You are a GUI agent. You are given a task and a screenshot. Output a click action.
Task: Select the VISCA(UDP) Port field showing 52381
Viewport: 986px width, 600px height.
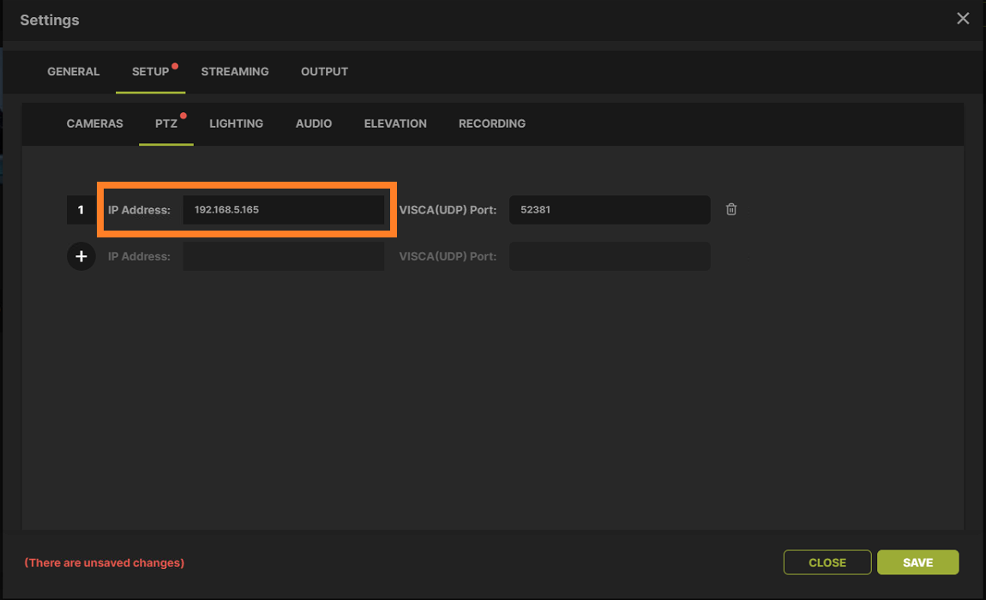pyautogui.click(x=609, y=209)
